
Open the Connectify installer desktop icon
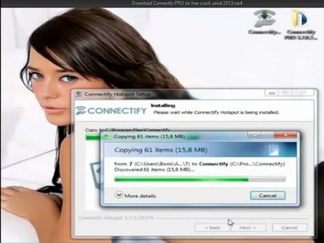[265, 22]
